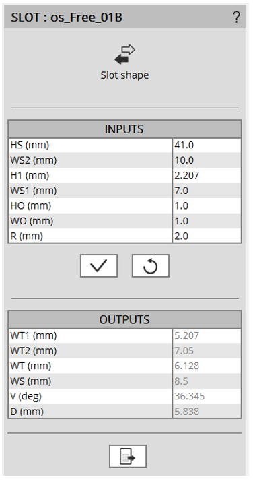Edit the HO (mm) input value

click(x=207, y=206)
